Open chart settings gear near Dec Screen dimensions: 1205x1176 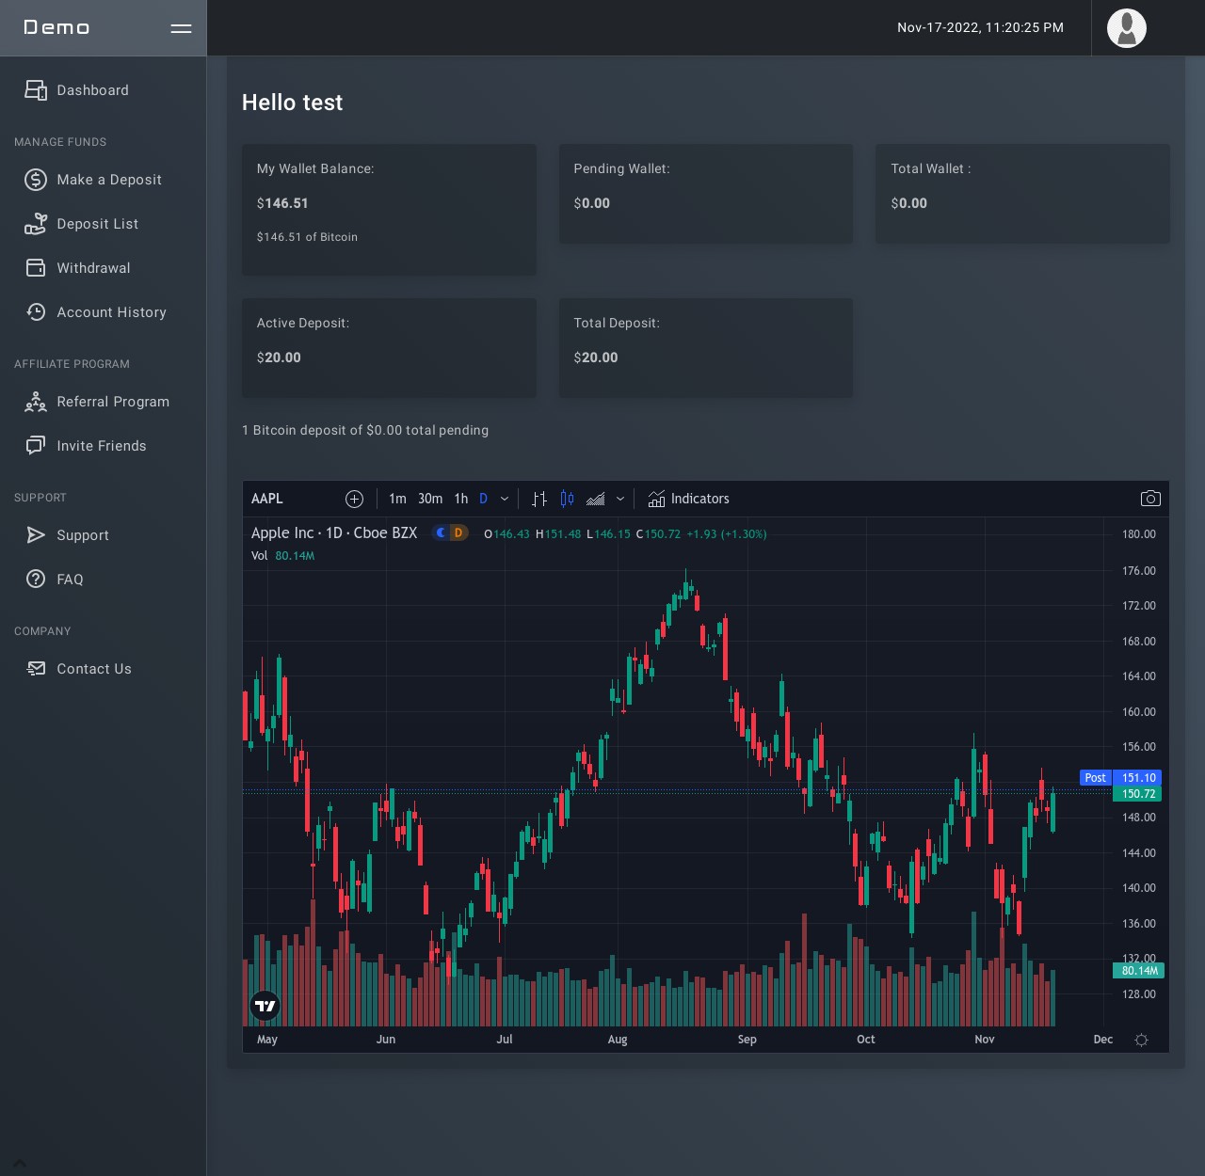[x=1141, y=1040]
